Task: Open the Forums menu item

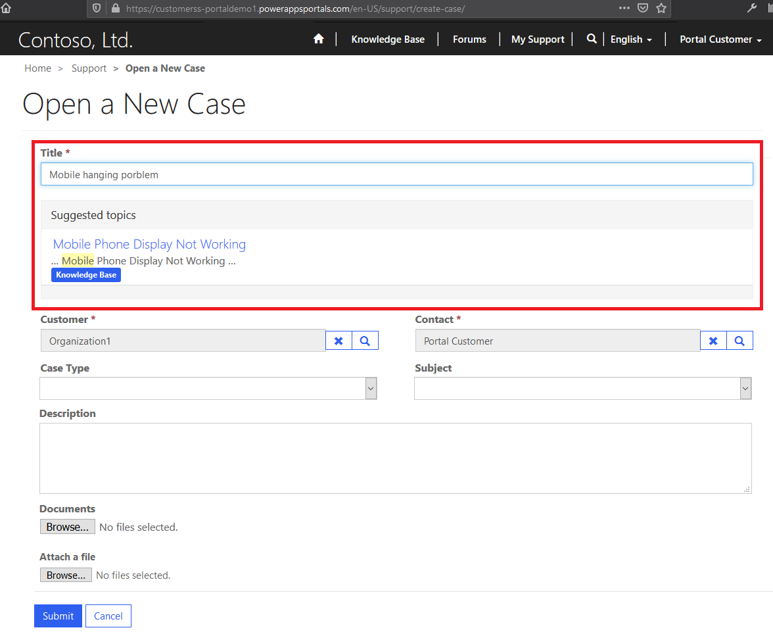Action: coord(469,39)
